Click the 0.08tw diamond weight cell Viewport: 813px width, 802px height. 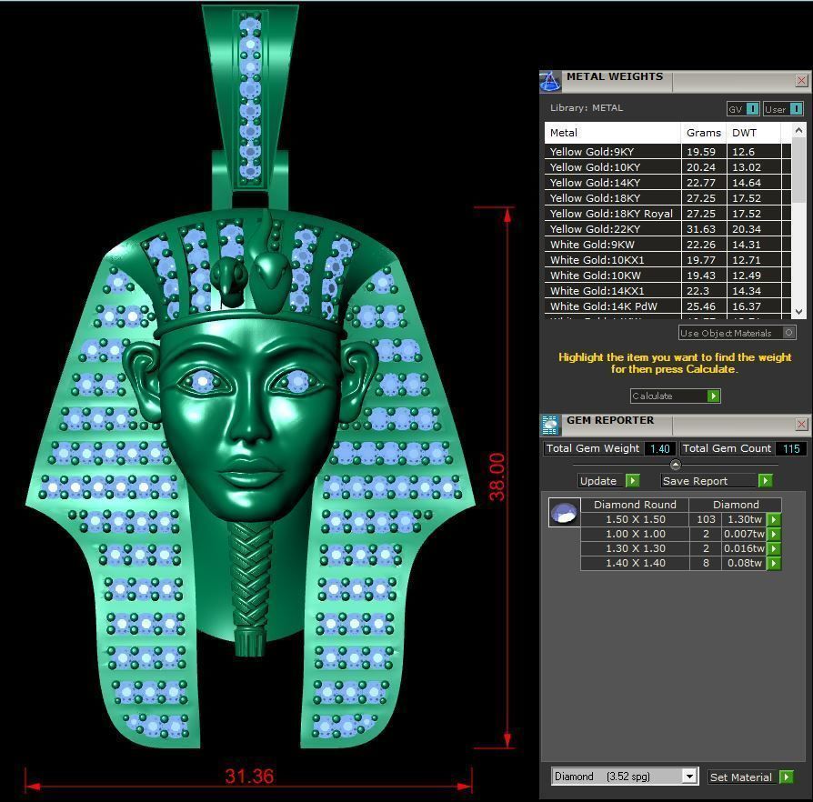[745, 563]
